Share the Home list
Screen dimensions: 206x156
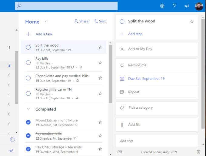pos(81,21)
